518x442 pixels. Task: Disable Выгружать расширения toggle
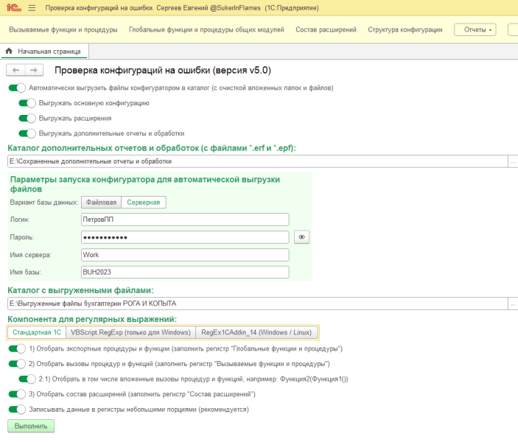pos(27,119)
